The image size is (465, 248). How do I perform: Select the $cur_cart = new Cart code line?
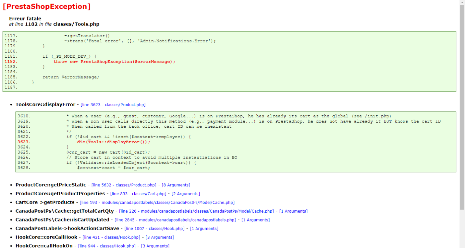(x=108, y=152)
